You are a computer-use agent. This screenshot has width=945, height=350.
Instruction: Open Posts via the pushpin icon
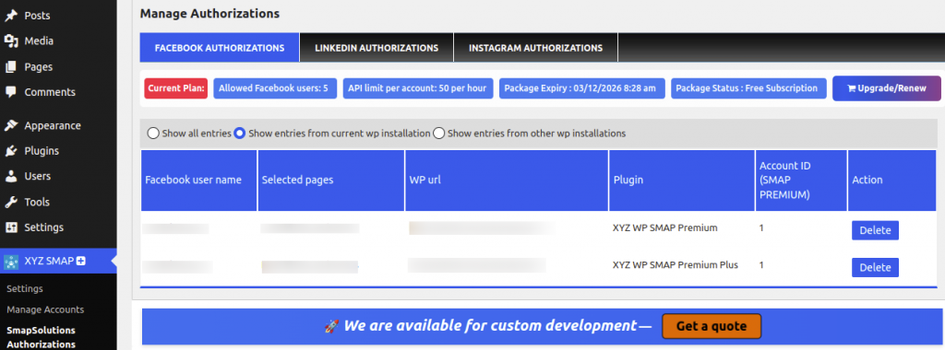(11, 16)
